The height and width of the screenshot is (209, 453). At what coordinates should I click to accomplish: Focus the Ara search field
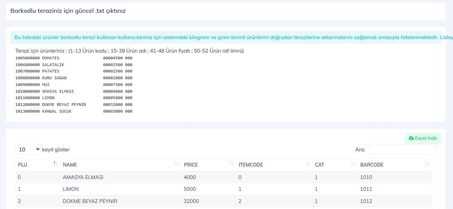402,149
